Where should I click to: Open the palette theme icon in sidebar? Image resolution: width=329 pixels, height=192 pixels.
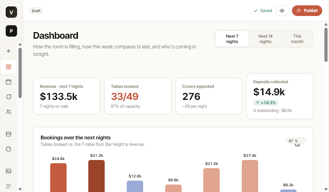coord(9,149)
